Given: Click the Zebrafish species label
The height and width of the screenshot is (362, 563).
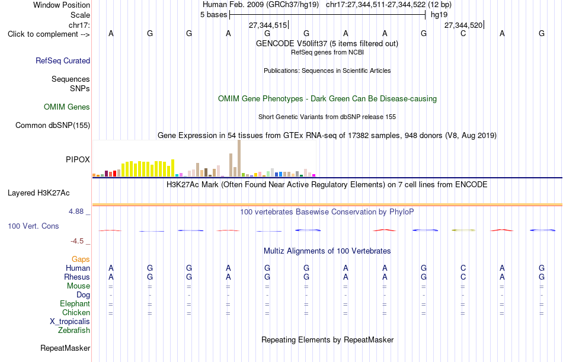Looking at the screenshot, I should [x=74, y=331].
